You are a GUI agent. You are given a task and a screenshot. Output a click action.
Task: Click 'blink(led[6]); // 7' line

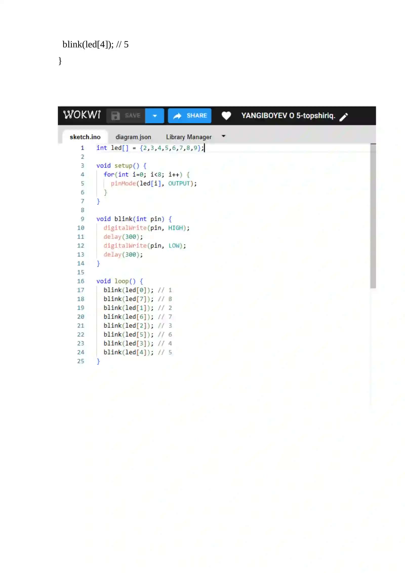pyautogui.click(x=138, y=317)
